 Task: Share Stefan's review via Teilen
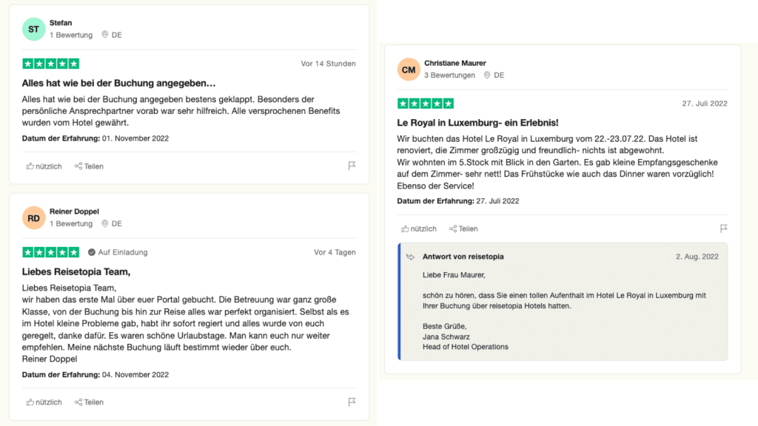89,166
